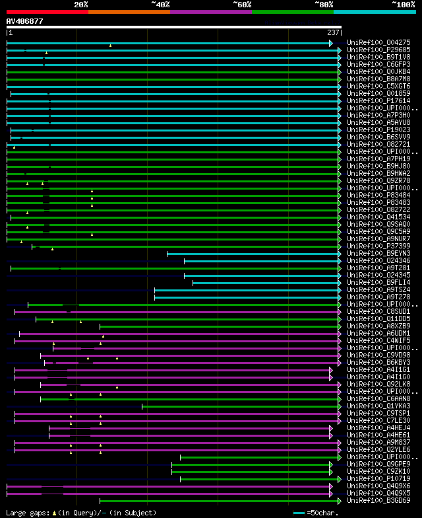Viewport: 422px width, 518px height.
Task: Click hit name UniRef100_Q41534
Action: (x=378, y=217)
